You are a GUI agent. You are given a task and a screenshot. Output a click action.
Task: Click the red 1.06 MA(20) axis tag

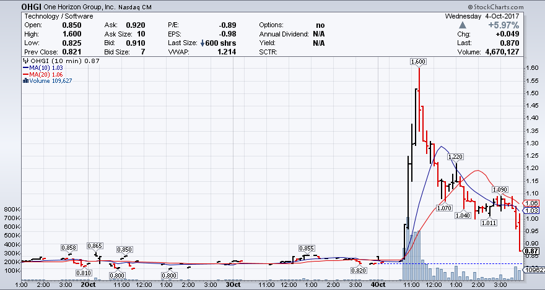pos(532,203)
